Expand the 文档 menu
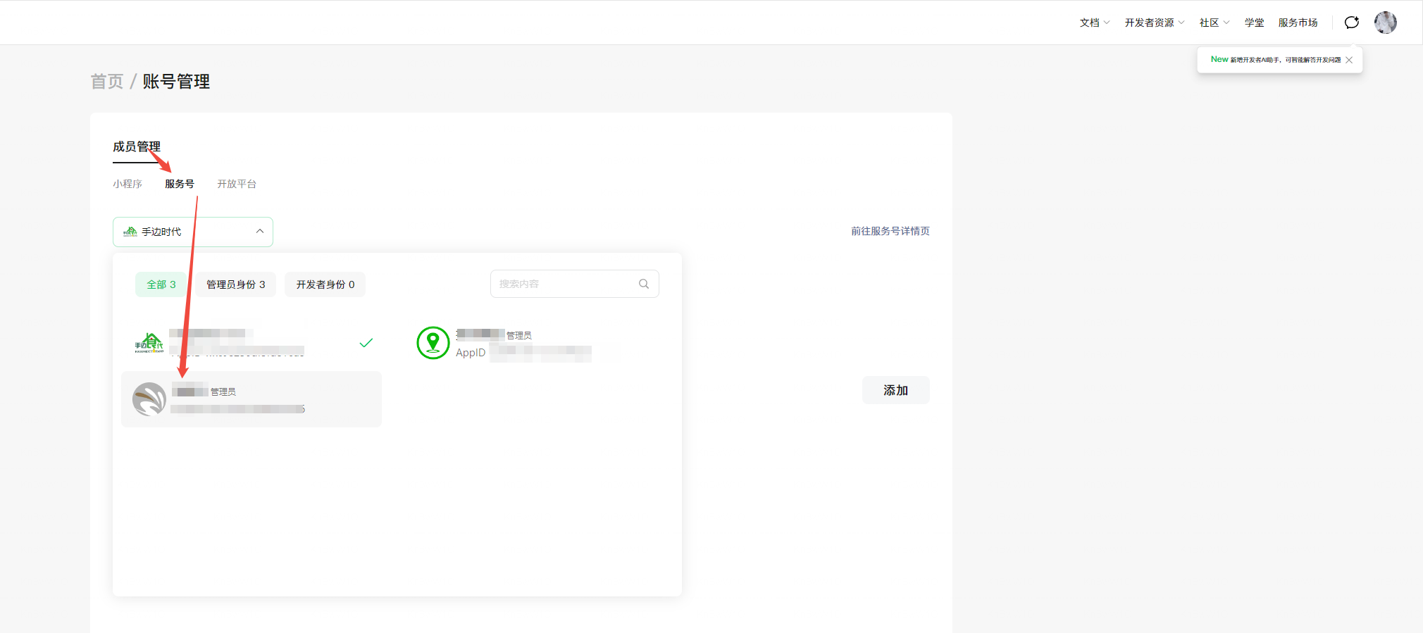 (1094, 23)
